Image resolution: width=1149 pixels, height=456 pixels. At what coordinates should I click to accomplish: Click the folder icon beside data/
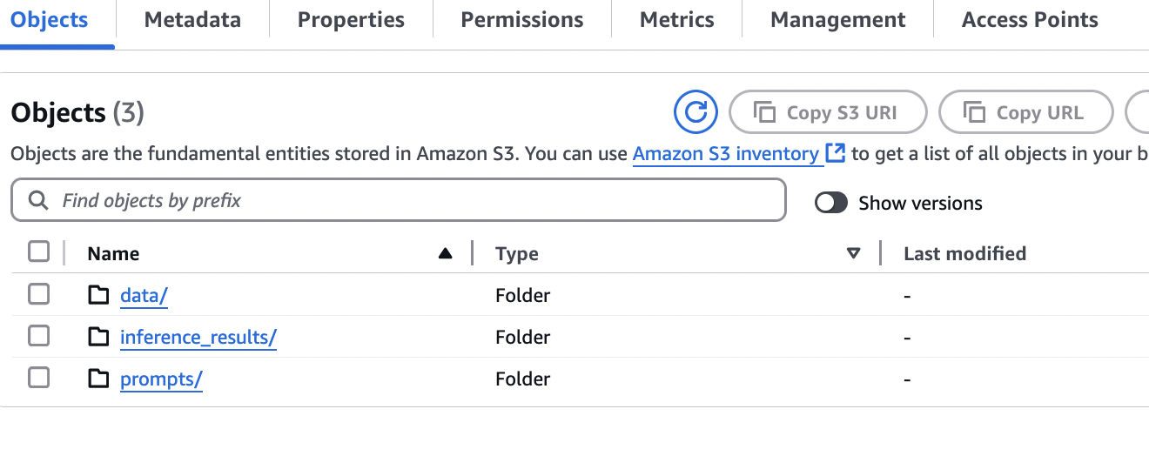click(x=99, y=295)
